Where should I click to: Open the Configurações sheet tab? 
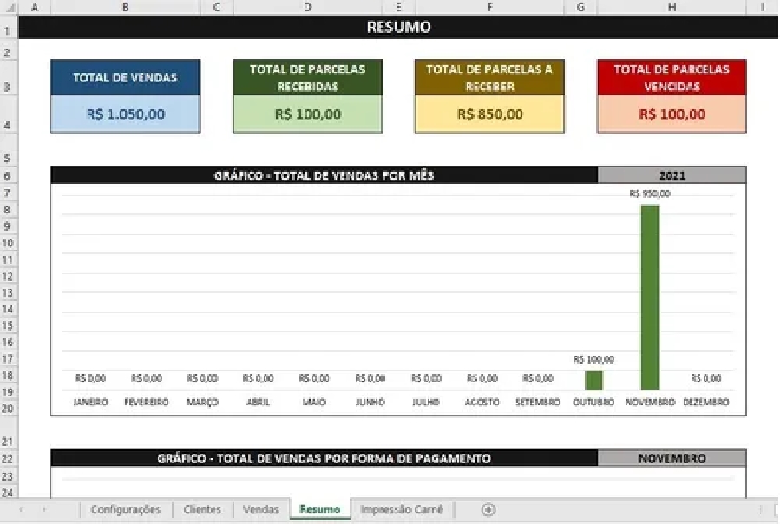coord(126,509)
